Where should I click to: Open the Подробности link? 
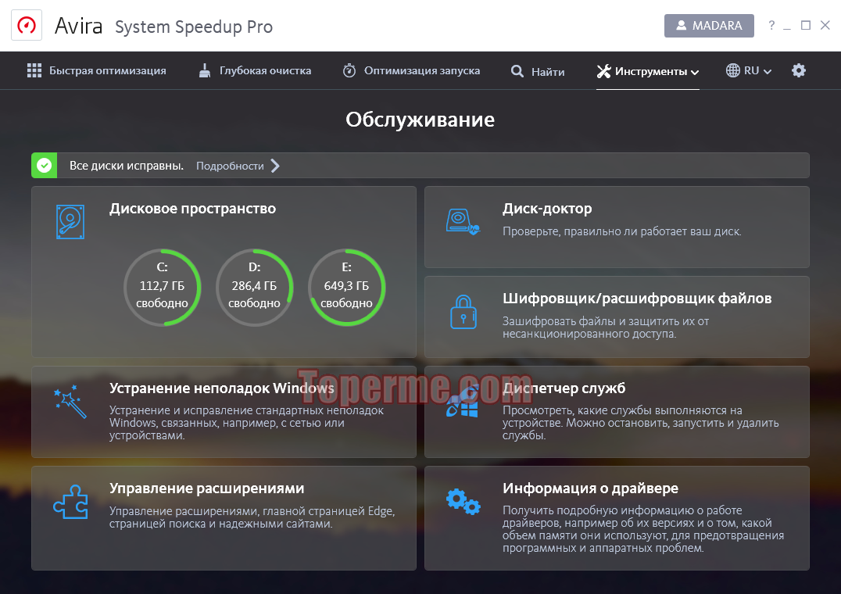coord(230,166)
